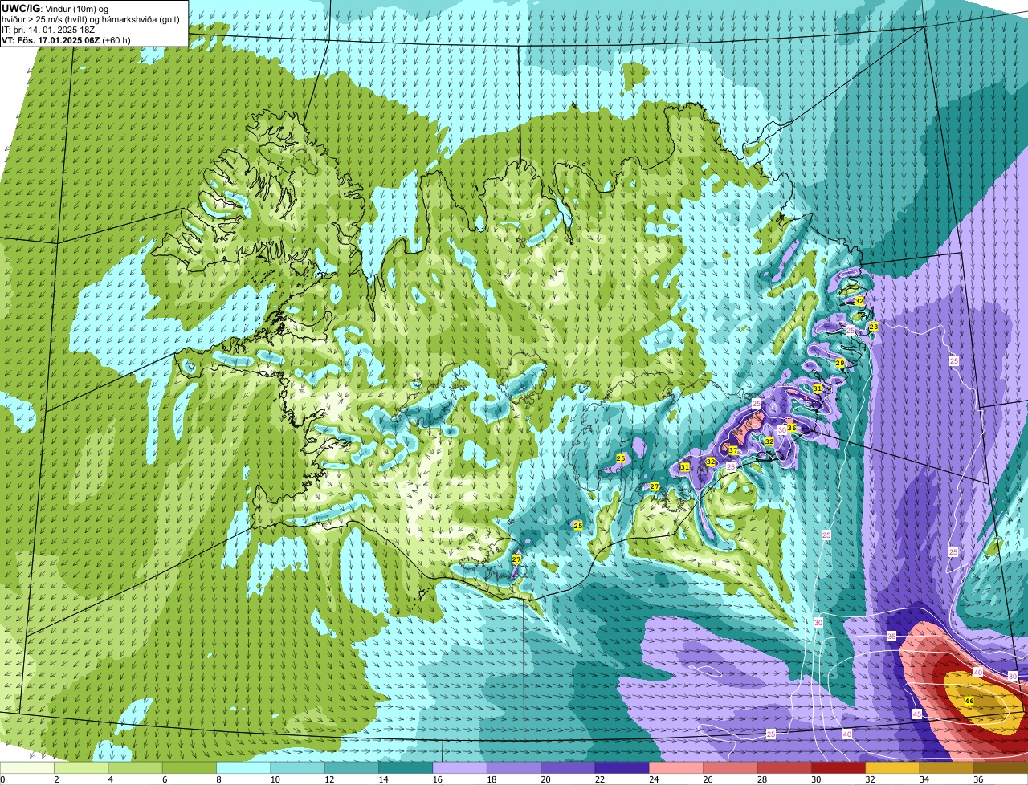Click the lavender swatch between 16 and 18
The height and width of the screenshot is (785, 1028).
pos(460,767)
